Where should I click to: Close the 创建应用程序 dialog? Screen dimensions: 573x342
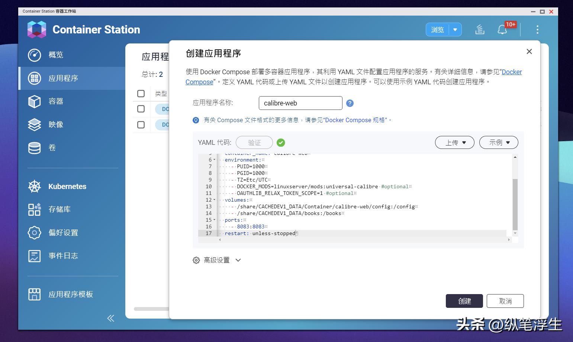click(529, 52)
